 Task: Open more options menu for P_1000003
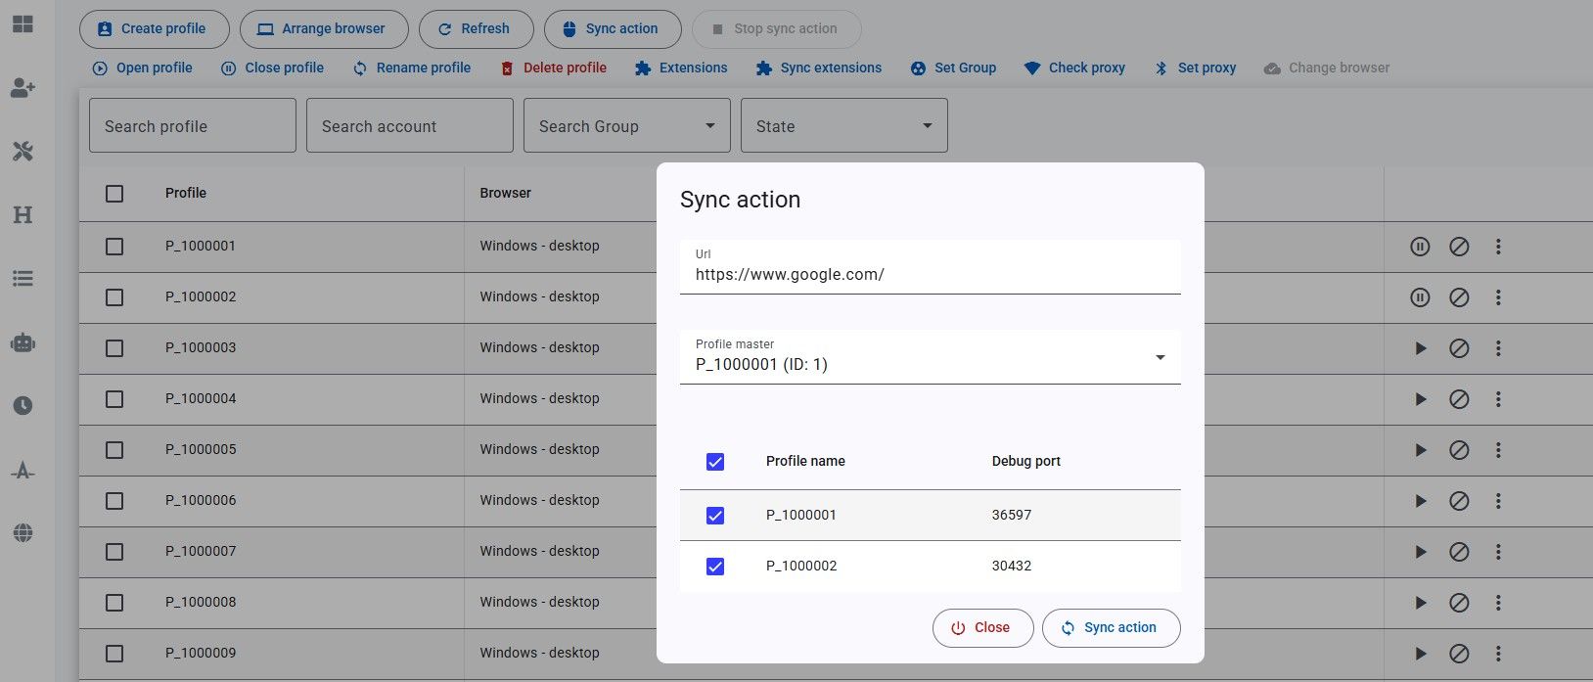pos(1498,348)
